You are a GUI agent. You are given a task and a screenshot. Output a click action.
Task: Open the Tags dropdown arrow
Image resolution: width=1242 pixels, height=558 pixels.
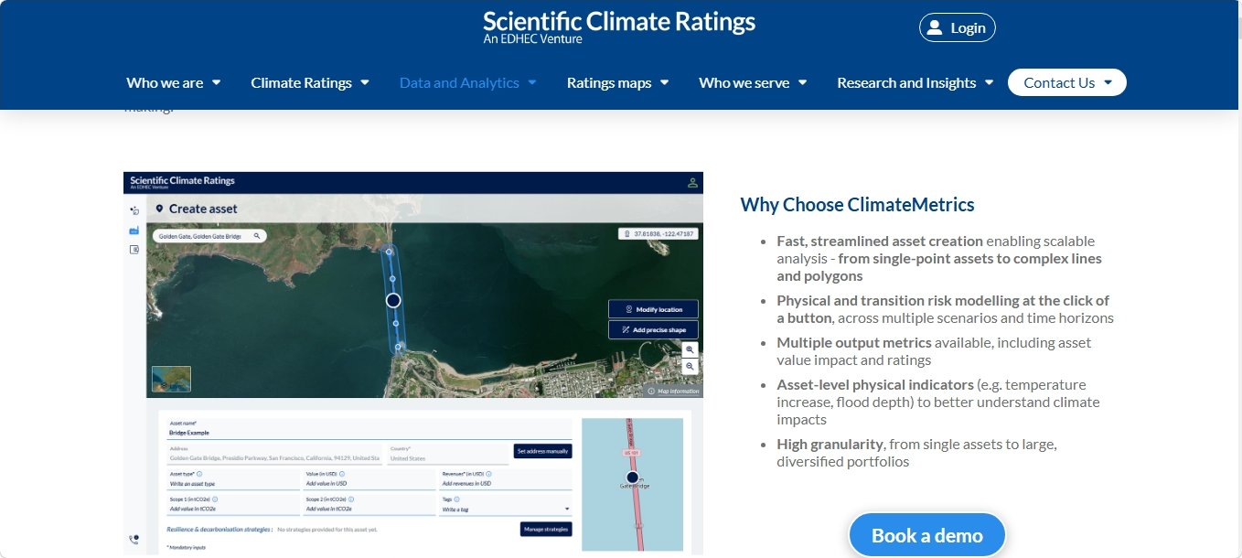tap(567, 509)
